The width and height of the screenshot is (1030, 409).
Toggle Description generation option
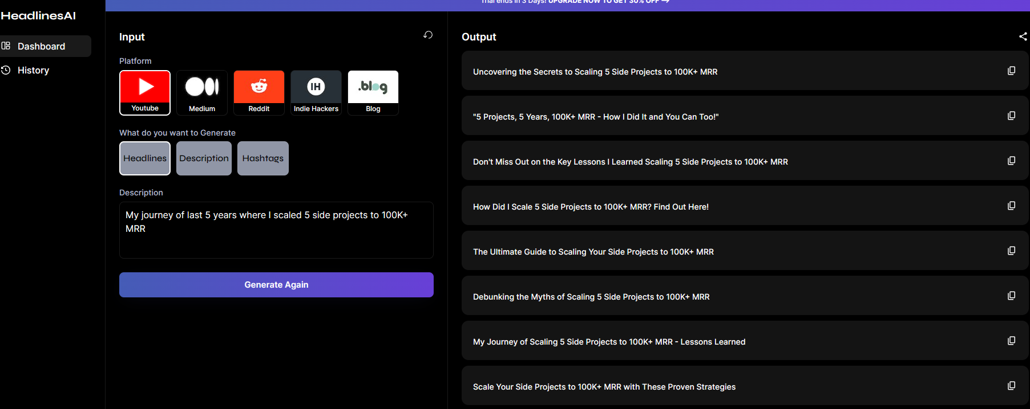(204, 158)
